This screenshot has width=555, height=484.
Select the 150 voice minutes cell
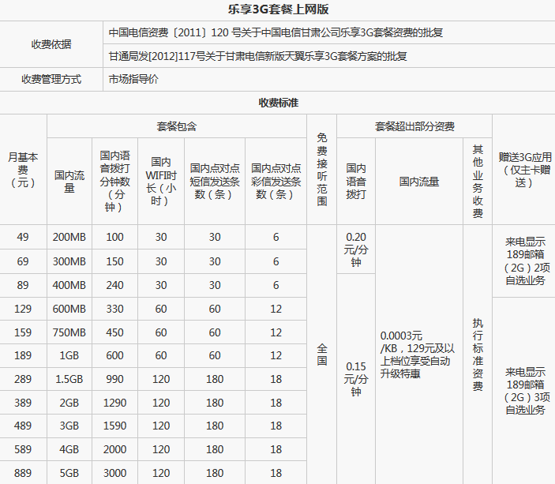pyautogui.click(x=114, y=261)
